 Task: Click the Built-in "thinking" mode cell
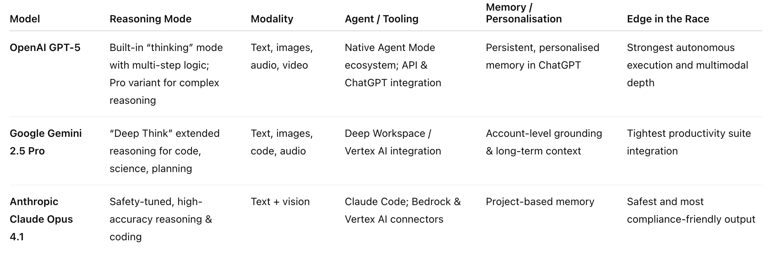coord(166,74)
